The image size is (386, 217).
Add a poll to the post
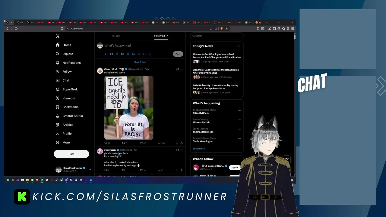coord(122,54)
